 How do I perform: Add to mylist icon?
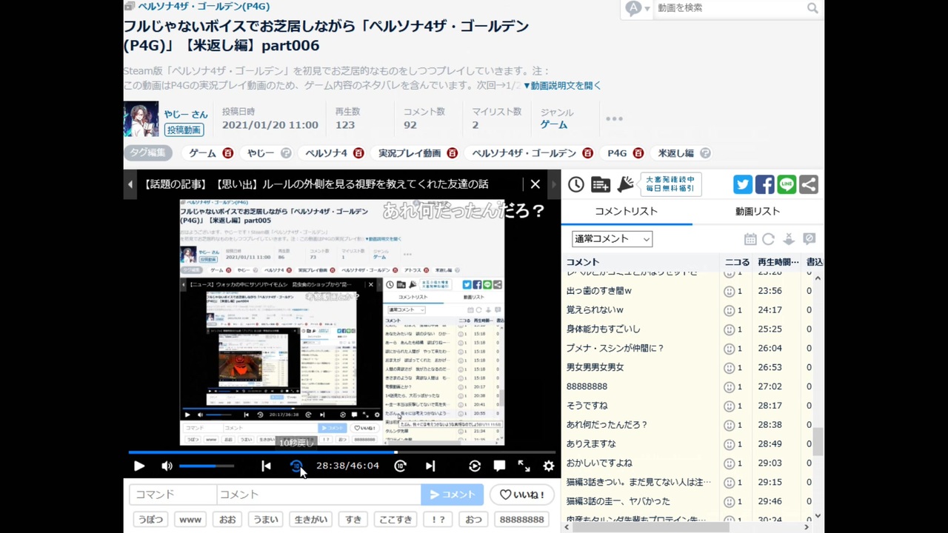point(601,184)
